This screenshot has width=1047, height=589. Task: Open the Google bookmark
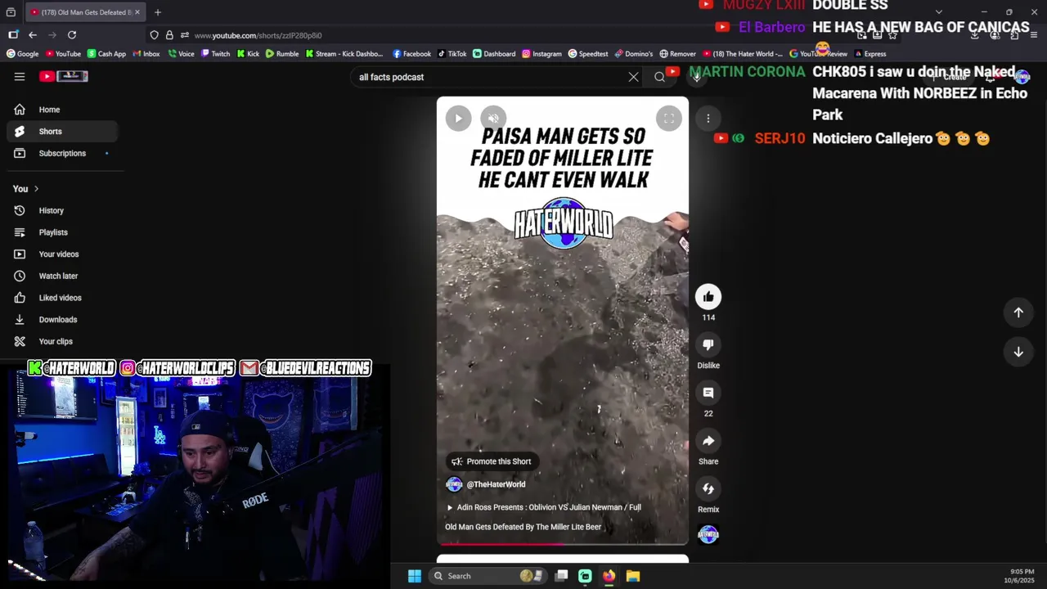[22, 54]
